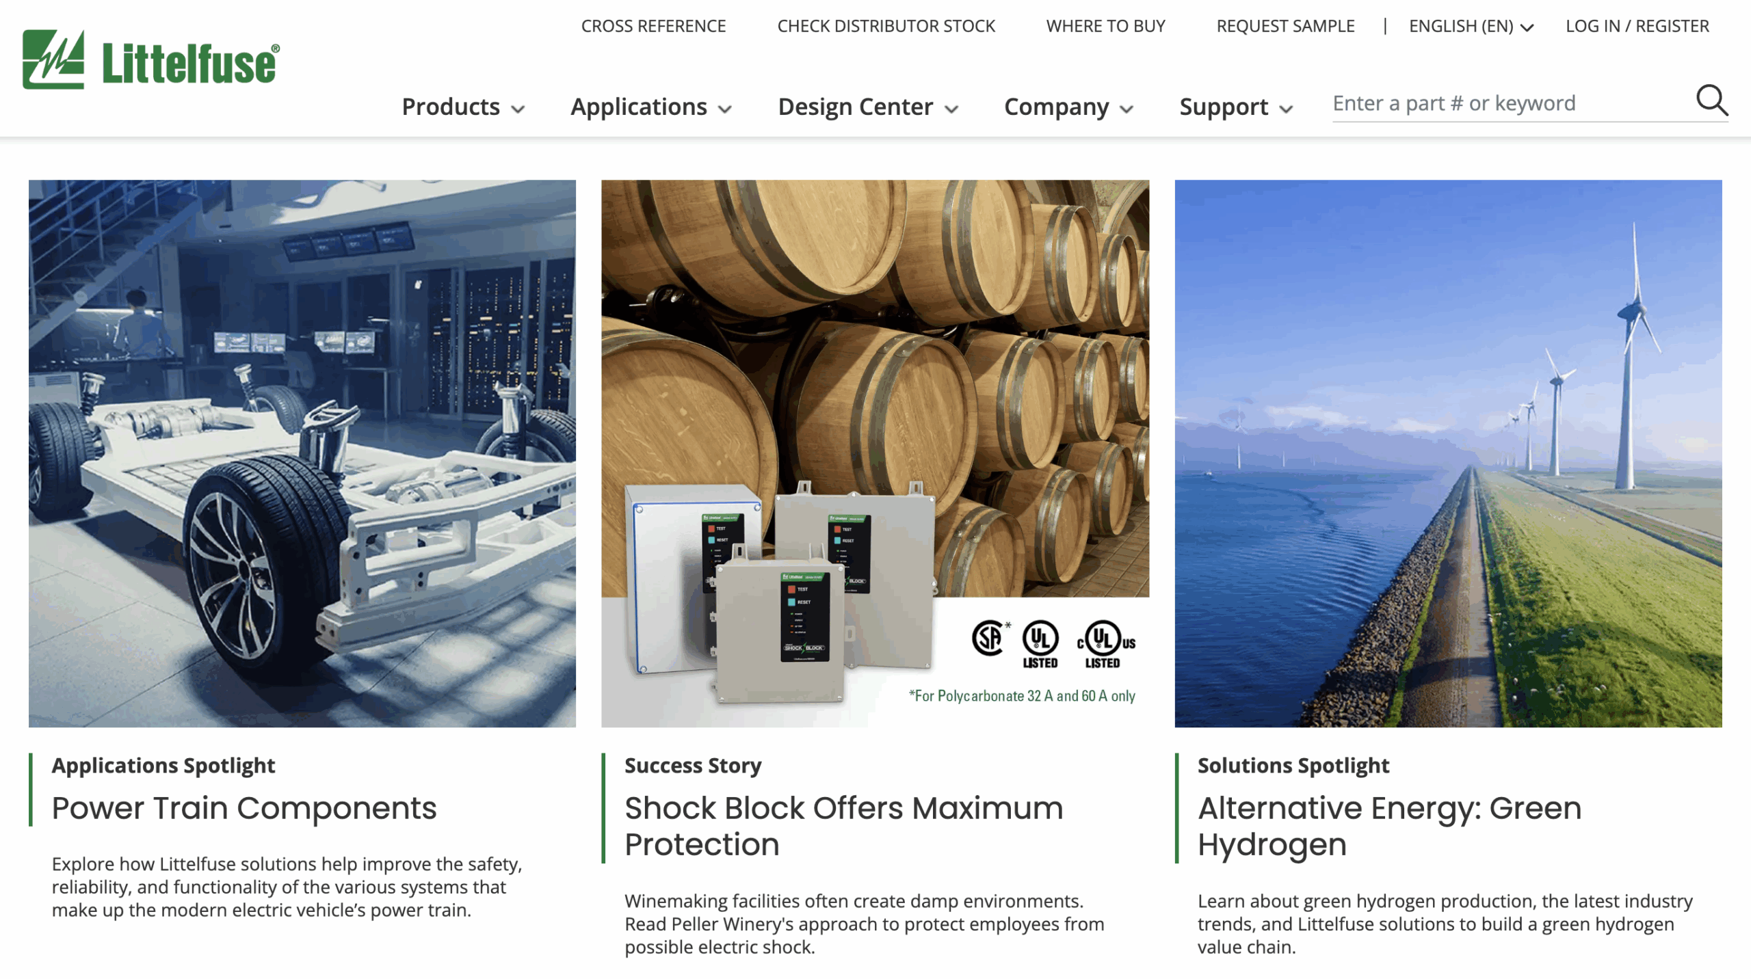The height and width of the screenshot is (979, 1751).
Task: Click the cULus Listed mark
Action: pyautogui.click(x=1105, y=643)
